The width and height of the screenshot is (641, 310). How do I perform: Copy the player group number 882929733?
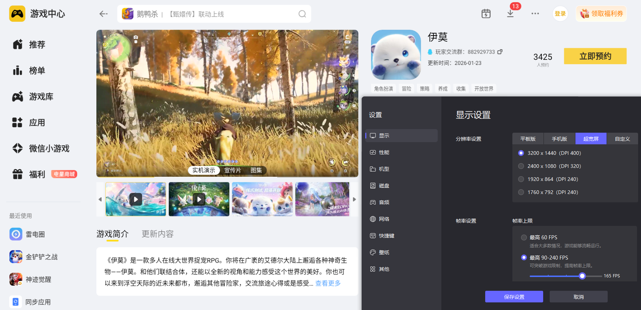tap(500, 52)
